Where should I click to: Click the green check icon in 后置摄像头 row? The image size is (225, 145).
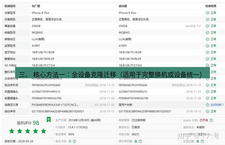tap(207, 92)
